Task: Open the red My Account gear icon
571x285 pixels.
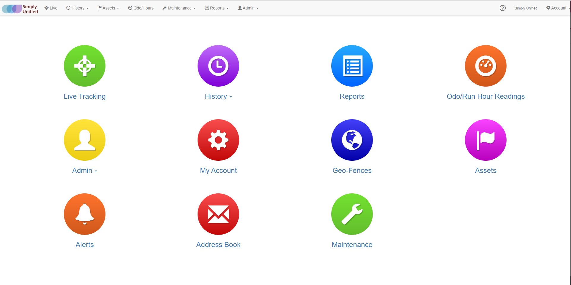Action: click(x=218, y=140)
